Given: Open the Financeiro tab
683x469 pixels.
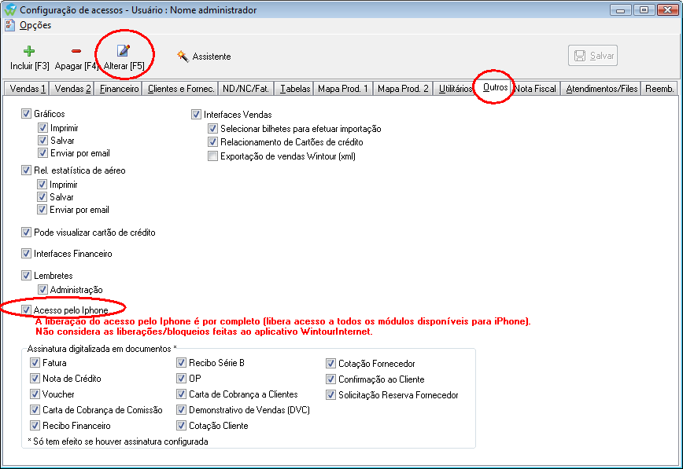Looking at the screenshot, I should [119, 89].
